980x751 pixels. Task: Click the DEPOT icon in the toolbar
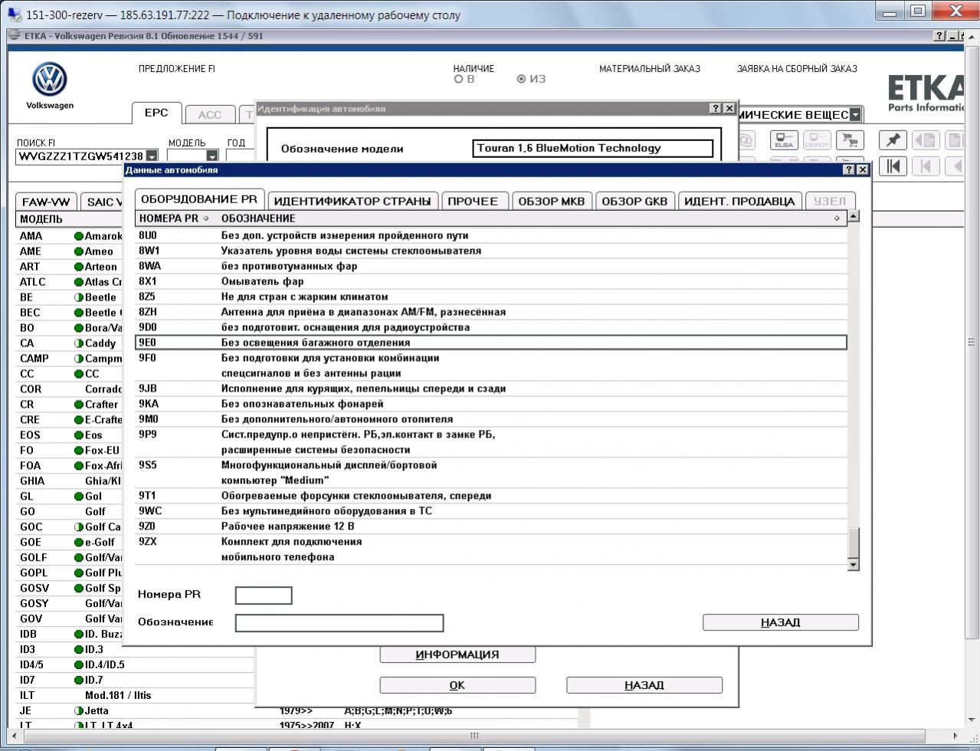click(816, 139)
